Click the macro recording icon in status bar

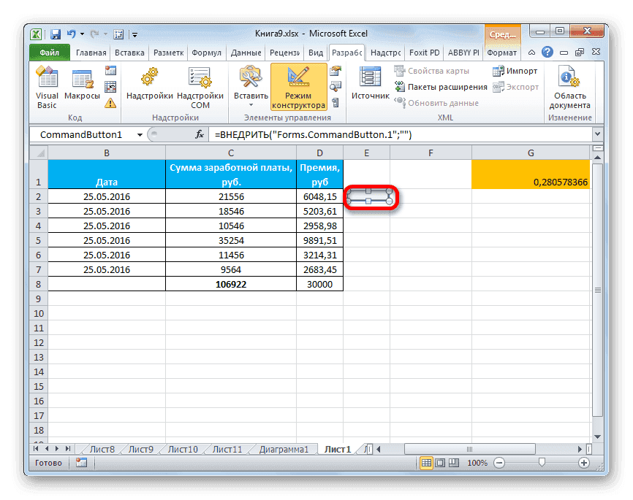(x=79, y=462)
